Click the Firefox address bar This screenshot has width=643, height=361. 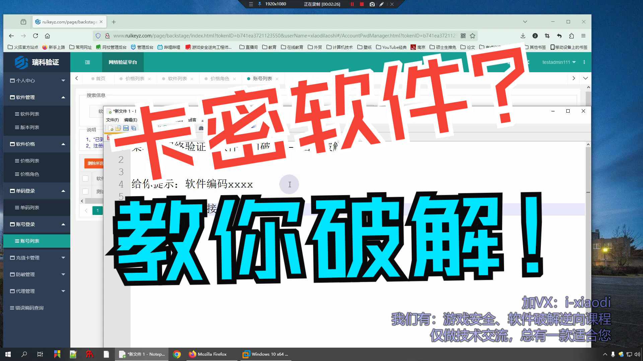[285, 36]
